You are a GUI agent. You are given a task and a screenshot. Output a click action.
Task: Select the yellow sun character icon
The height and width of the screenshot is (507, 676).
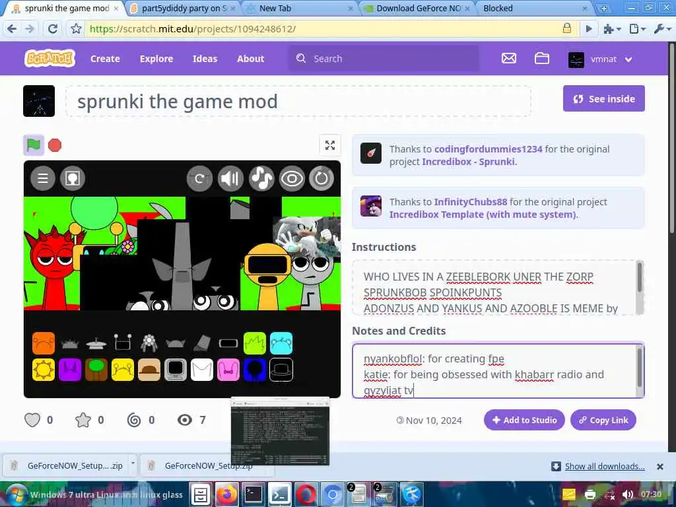44,370
